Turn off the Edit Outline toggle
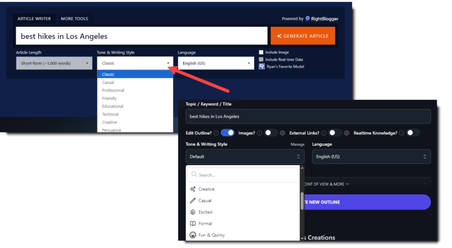Screen dimensions: 452x248 pyautogui.click(x=227, y=133)
